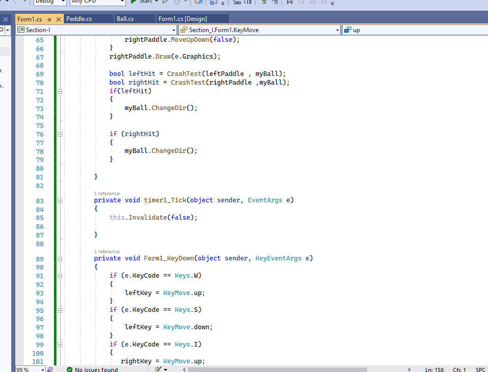This screenshot has height=372, width=488.
Task: Click the No issues found status icon
Action: coord(69,369)
